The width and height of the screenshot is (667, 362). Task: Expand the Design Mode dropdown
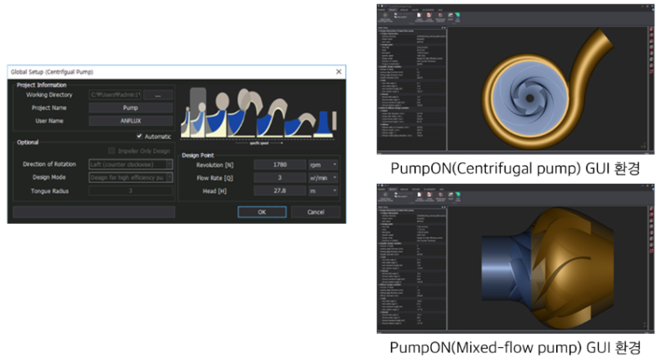point(168,176)
